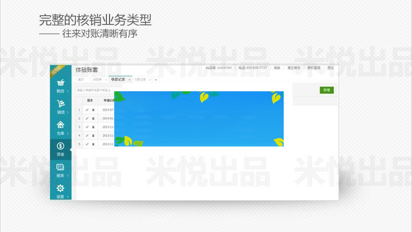The width and height of the screenshot is (412, 232).
Task: Open the 报表 reports icon
Action: (60, 167)
